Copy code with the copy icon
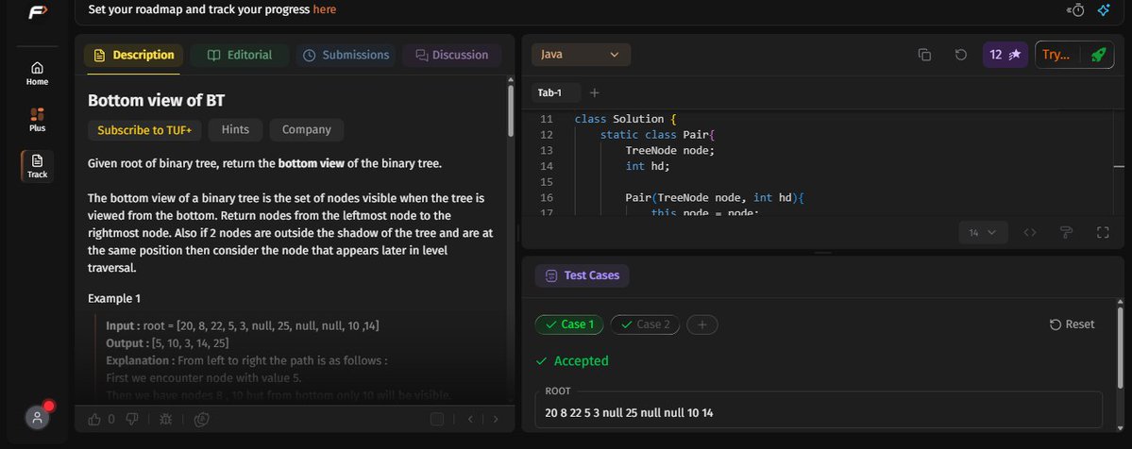 pyautogui.click(x=924, y=55)
